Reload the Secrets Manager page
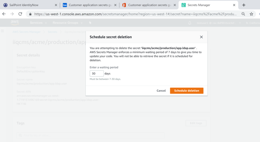This screenshot has width=260, height=142. point(20,14)
